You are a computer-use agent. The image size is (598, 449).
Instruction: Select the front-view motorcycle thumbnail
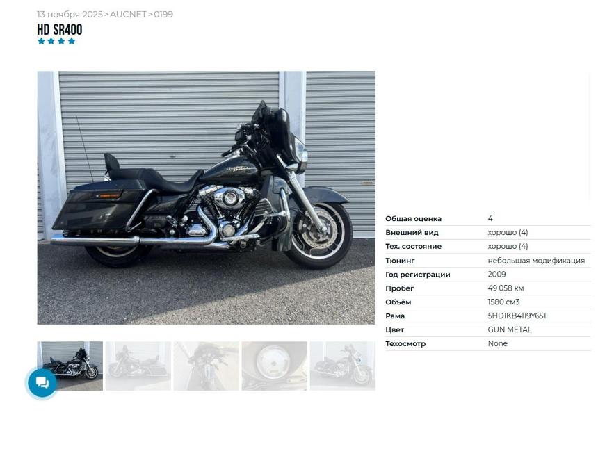coord(207,366)
